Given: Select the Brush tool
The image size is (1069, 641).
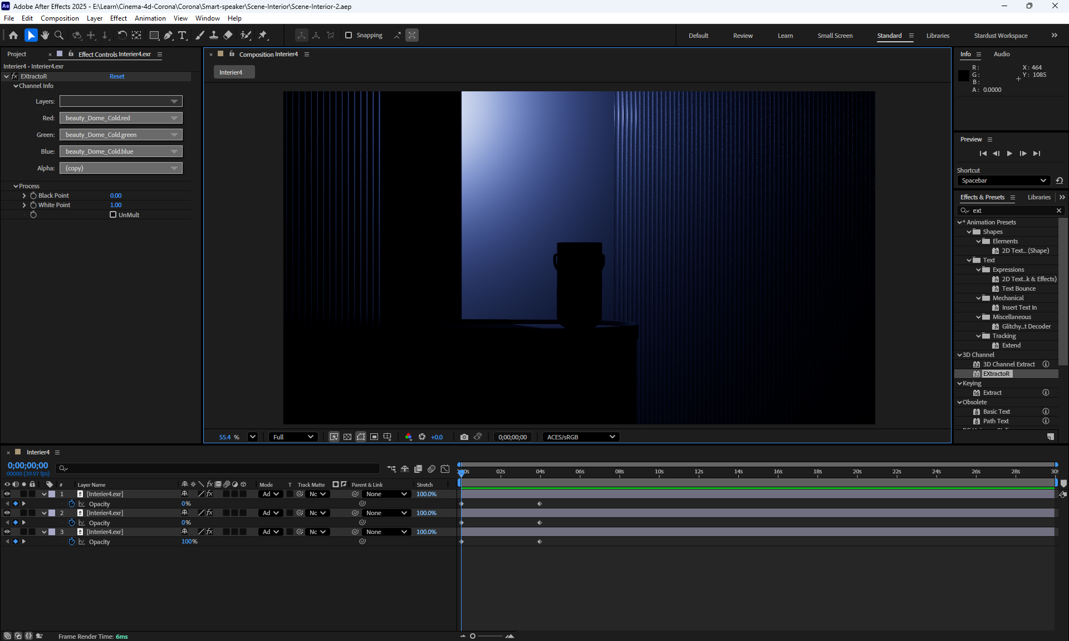Looking at the screenshot, I should (x=199, y=35).
